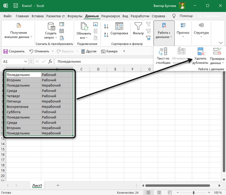The height and width of the screenshot is (195, 226).
Task: Open Customize Quick Access Toolbar arrow
Action: point(124,51)
